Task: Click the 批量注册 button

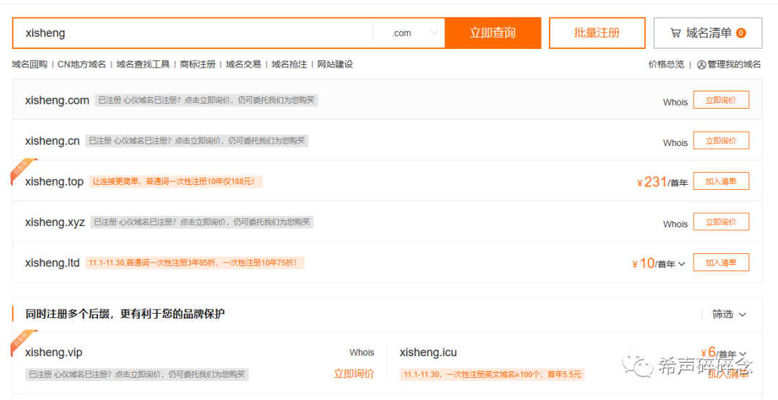Action: 596,33
